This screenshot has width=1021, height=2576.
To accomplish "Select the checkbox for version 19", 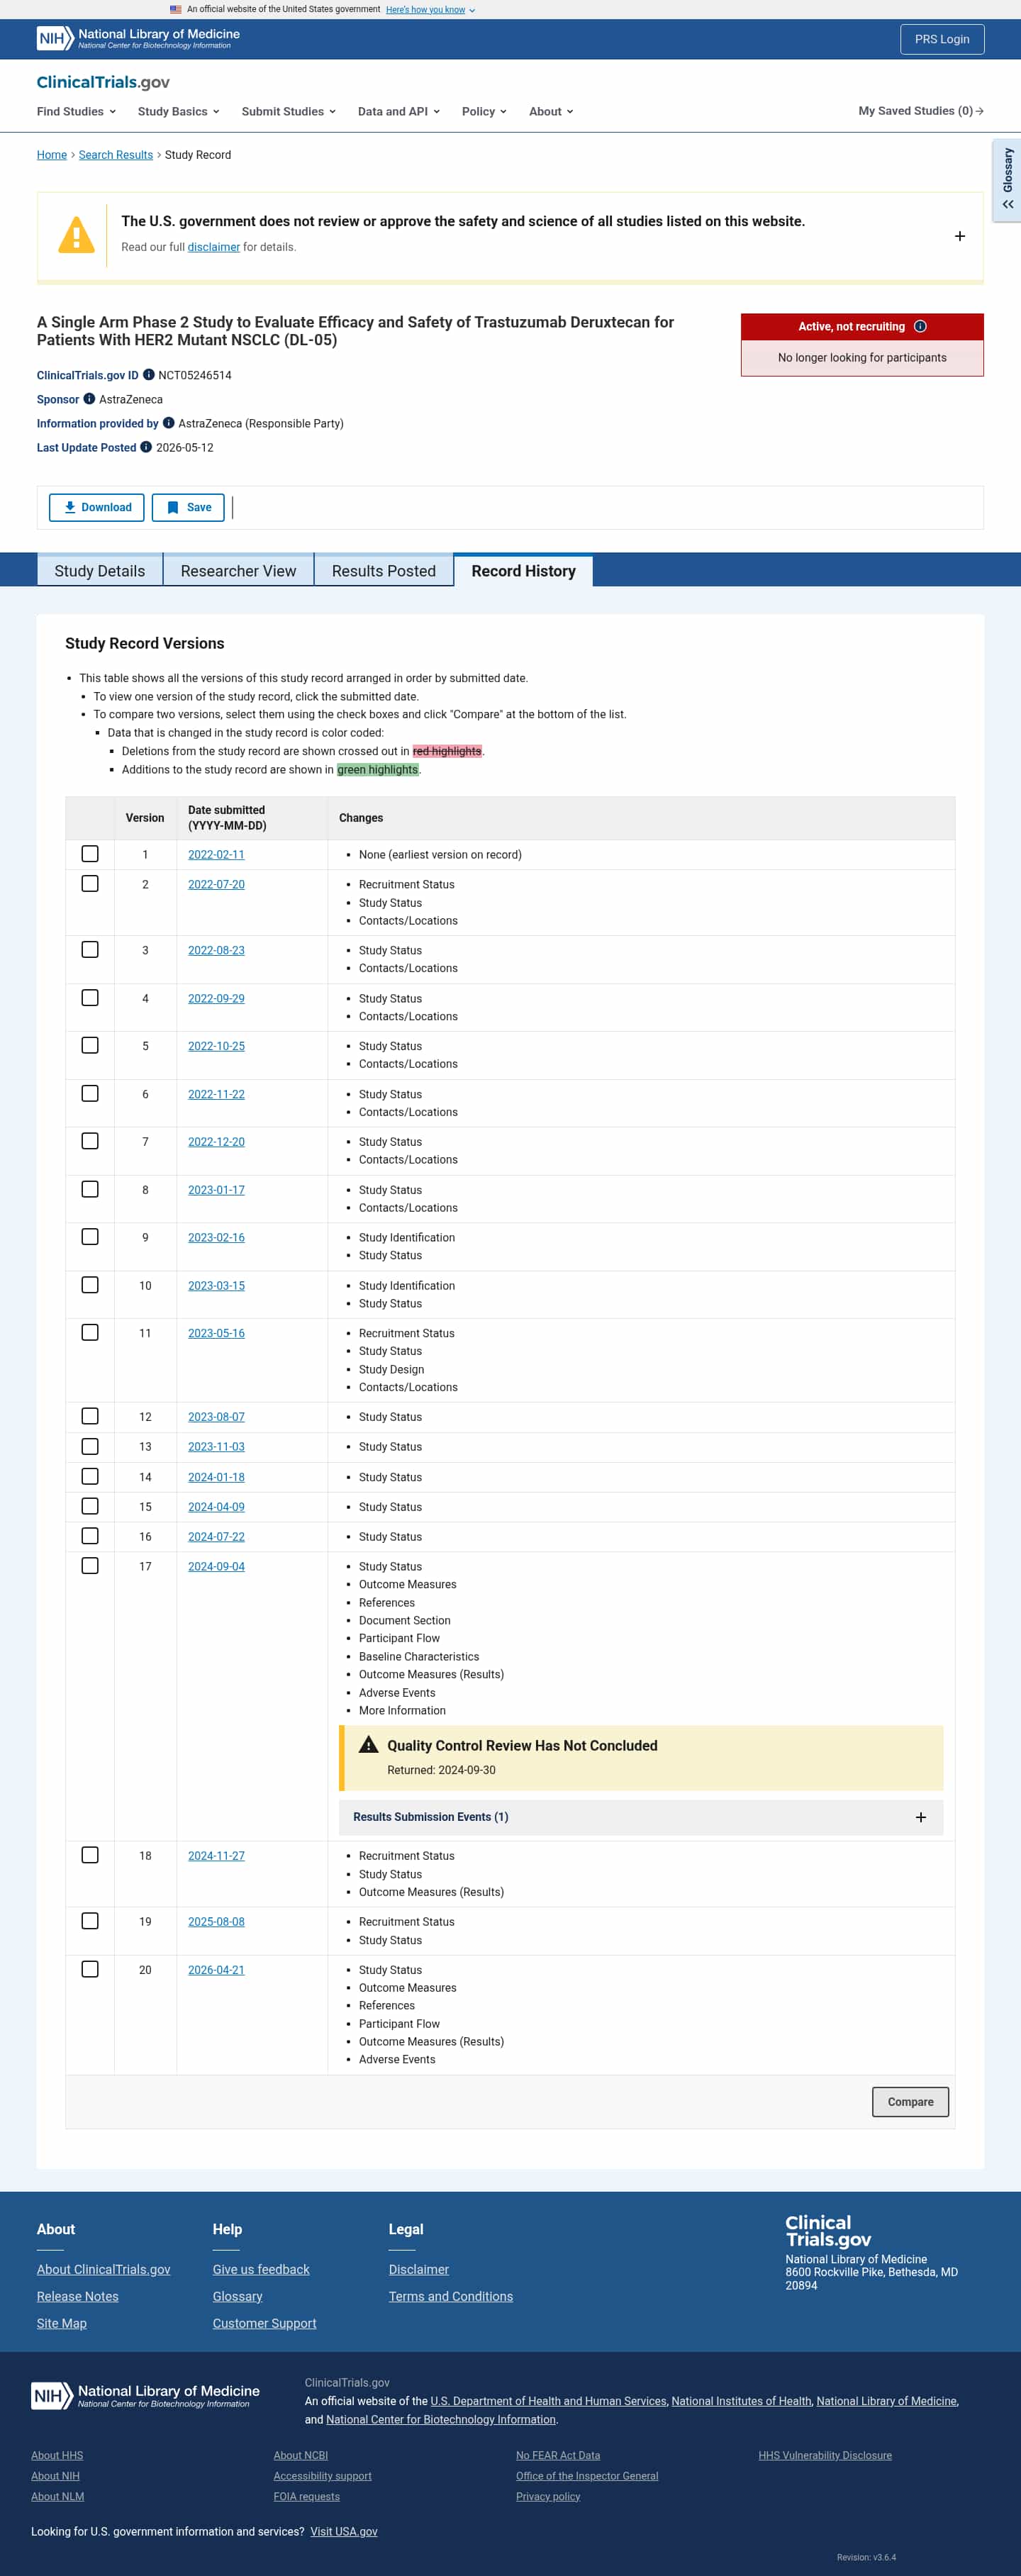I will click(x=90, y=1921).
